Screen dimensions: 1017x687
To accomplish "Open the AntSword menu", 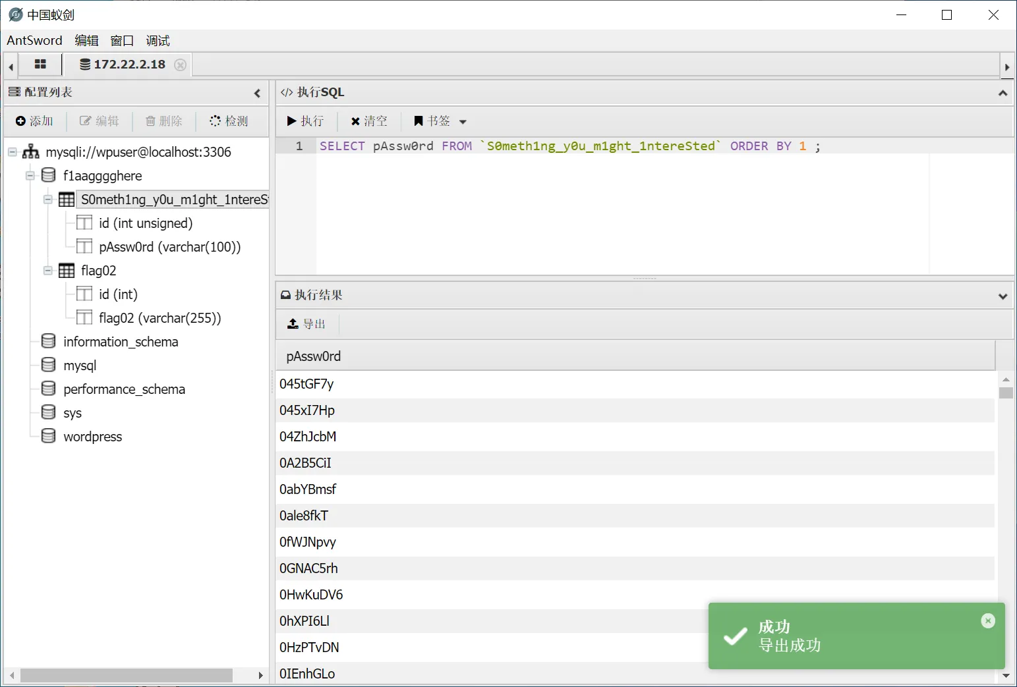I will click(34, 41).
